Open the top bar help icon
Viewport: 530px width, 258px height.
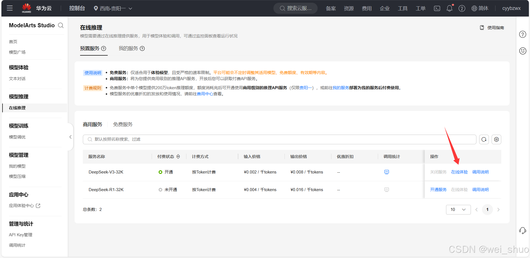click(462, 8)
